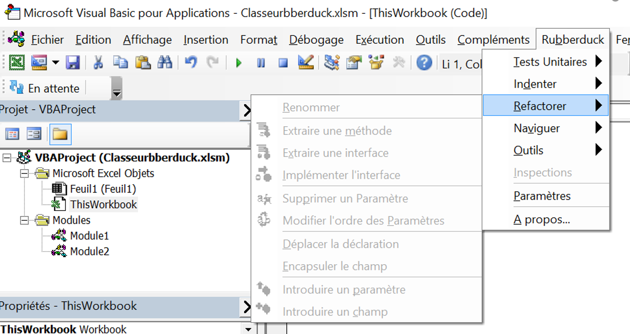
Task: Click the En attente Rubberduck status button
Action: pos(45,88)
